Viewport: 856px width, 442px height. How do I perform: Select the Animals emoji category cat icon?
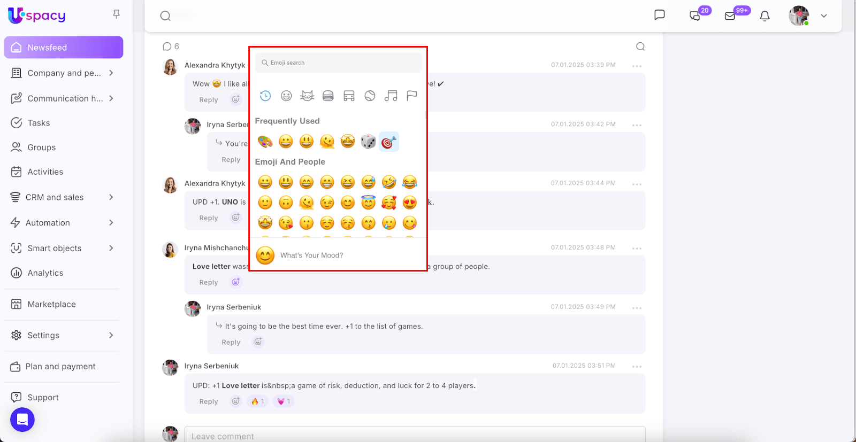(x=307, y=96)
